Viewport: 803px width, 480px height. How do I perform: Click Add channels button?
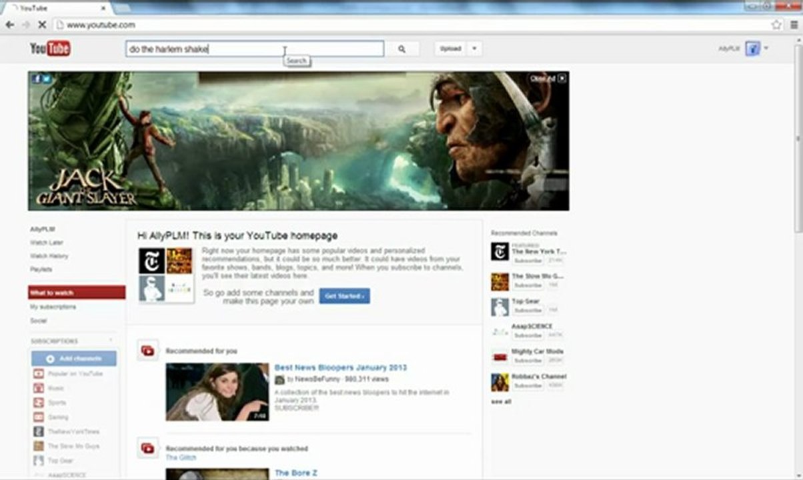click(74, 359)
